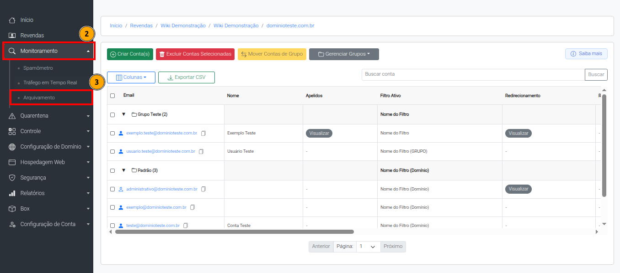Open Arquivamento submenu item
The image size is (620, 273).
pos(39,98)
